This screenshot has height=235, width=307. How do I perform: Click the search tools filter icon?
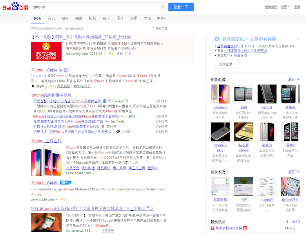tap(154, 29)
